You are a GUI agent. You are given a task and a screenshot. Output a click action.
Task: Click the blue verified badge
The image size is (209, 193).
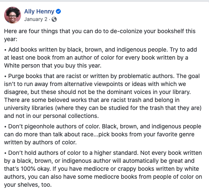tap(58, 11)
